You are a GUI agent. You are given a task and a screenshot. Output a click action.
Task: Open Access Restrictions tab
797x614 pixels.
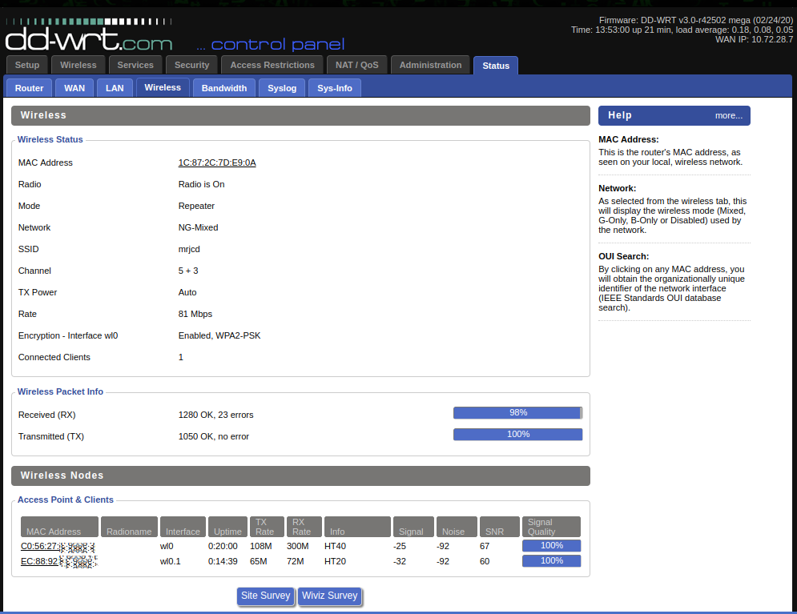tap(272, 66)
